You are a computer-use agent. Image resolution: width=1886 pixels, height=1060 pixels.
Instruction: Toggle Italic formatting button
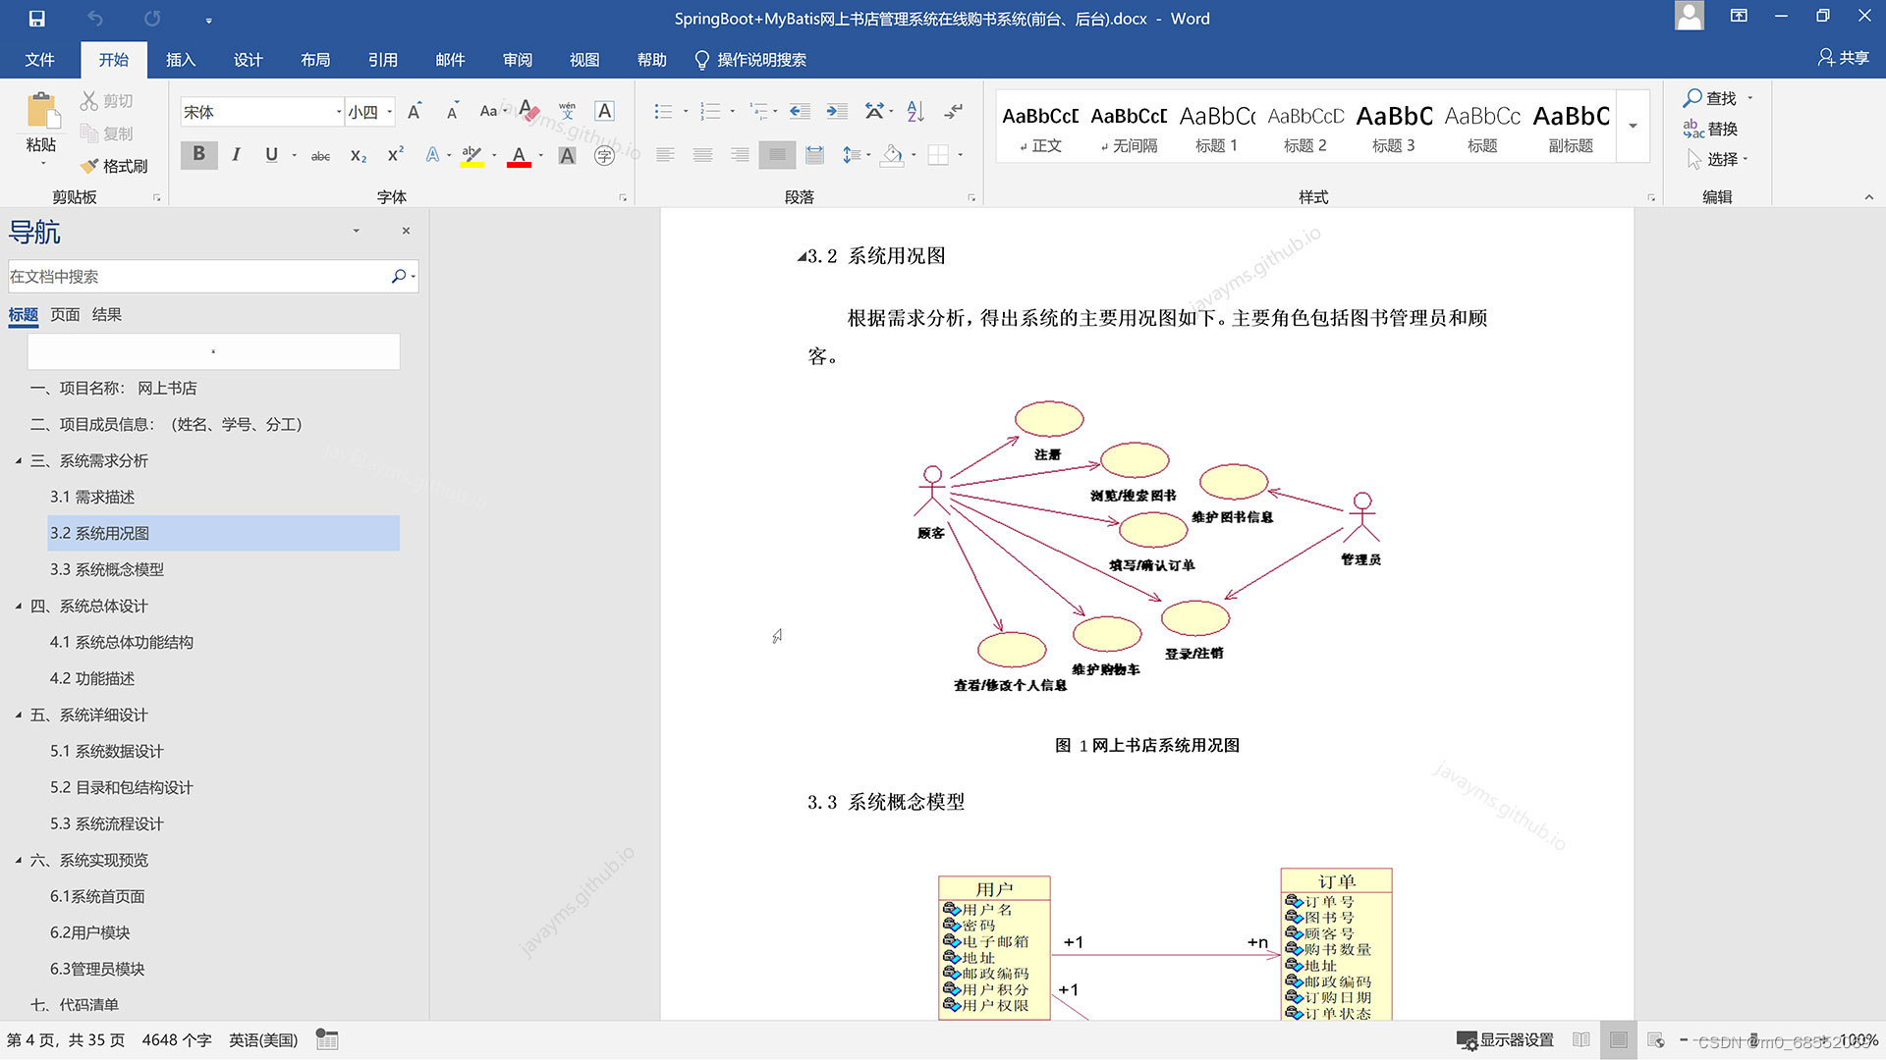[x=236, y=154]
